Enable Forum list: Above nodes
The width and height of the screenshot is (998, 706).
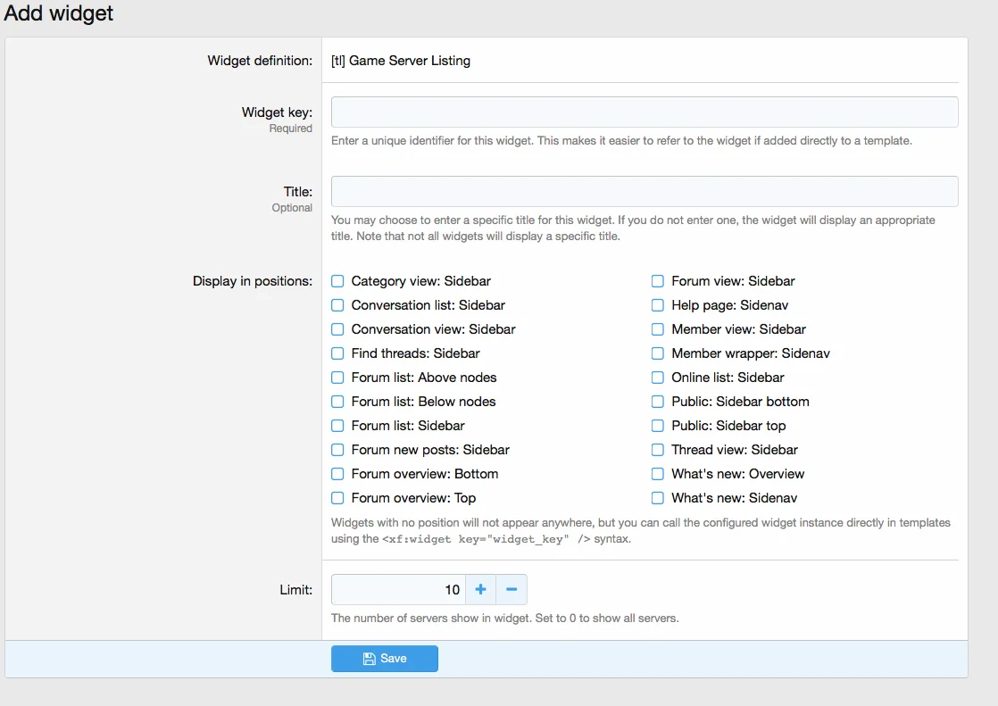(337, 378)
